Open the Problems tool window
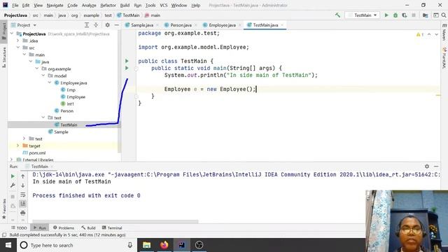Viewport: 448px width, 252px height. pos(64,227)
